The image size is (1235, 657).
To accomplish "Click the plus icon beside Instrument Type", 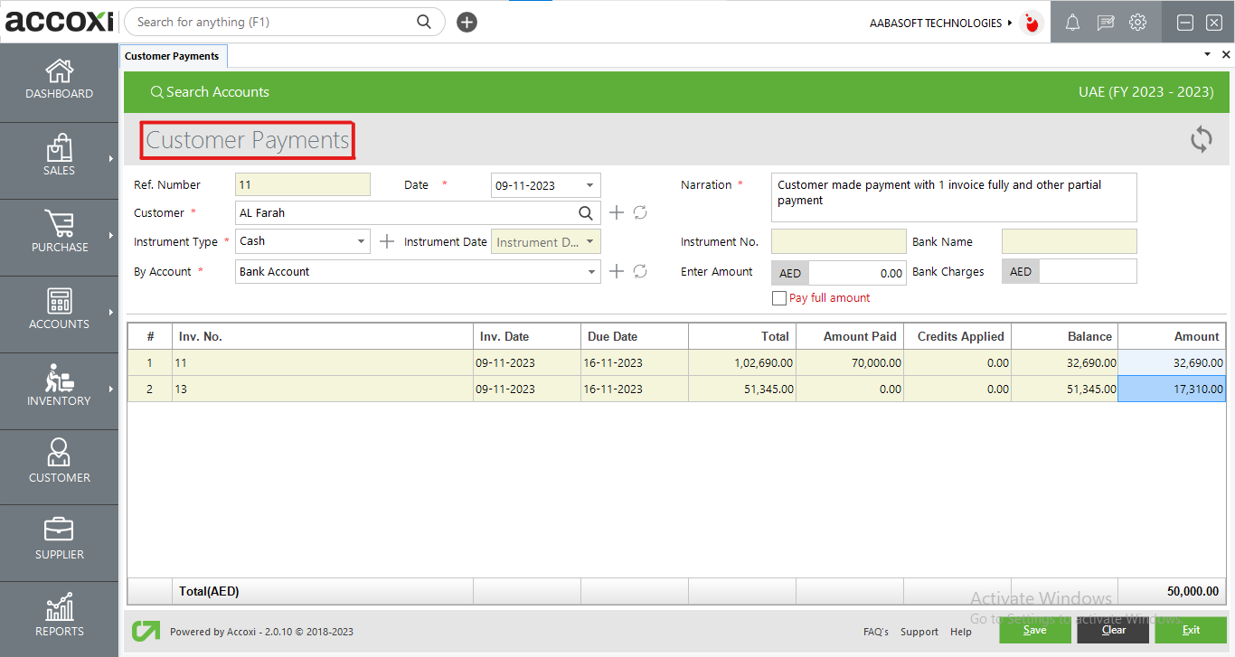I will click(386, 241).
